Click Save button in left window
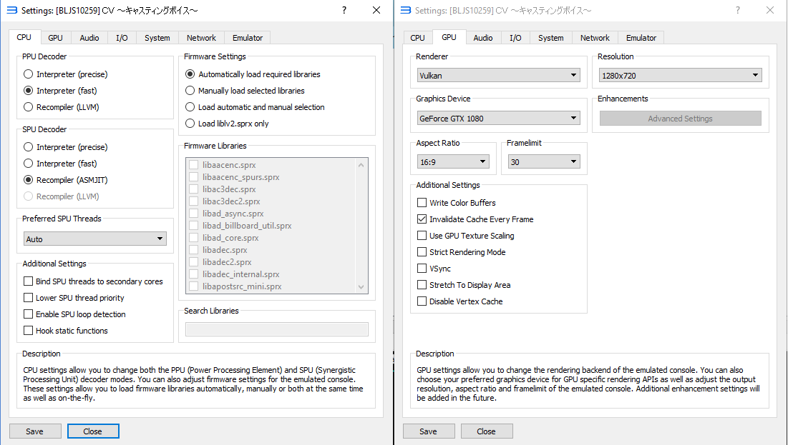 point(34,431)
